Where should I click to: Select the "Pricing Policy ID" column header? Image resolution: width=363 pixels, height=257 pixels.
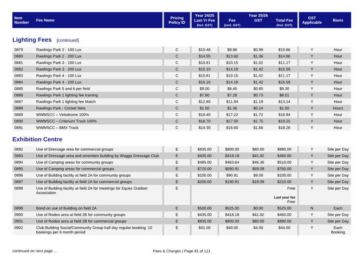177,20
